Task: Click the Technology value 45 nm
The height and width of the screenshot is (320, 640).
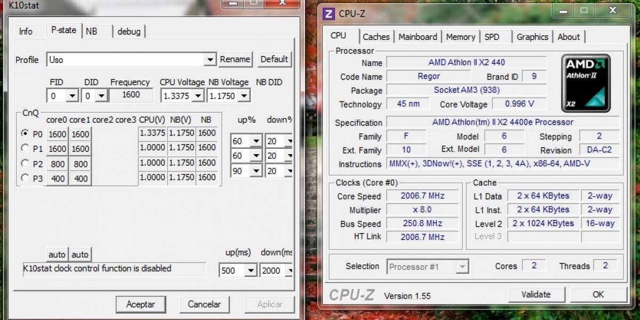Action: [x=409, y=104]
